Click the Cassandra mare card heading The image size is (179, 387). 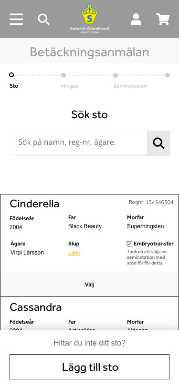tap(36, 307)
